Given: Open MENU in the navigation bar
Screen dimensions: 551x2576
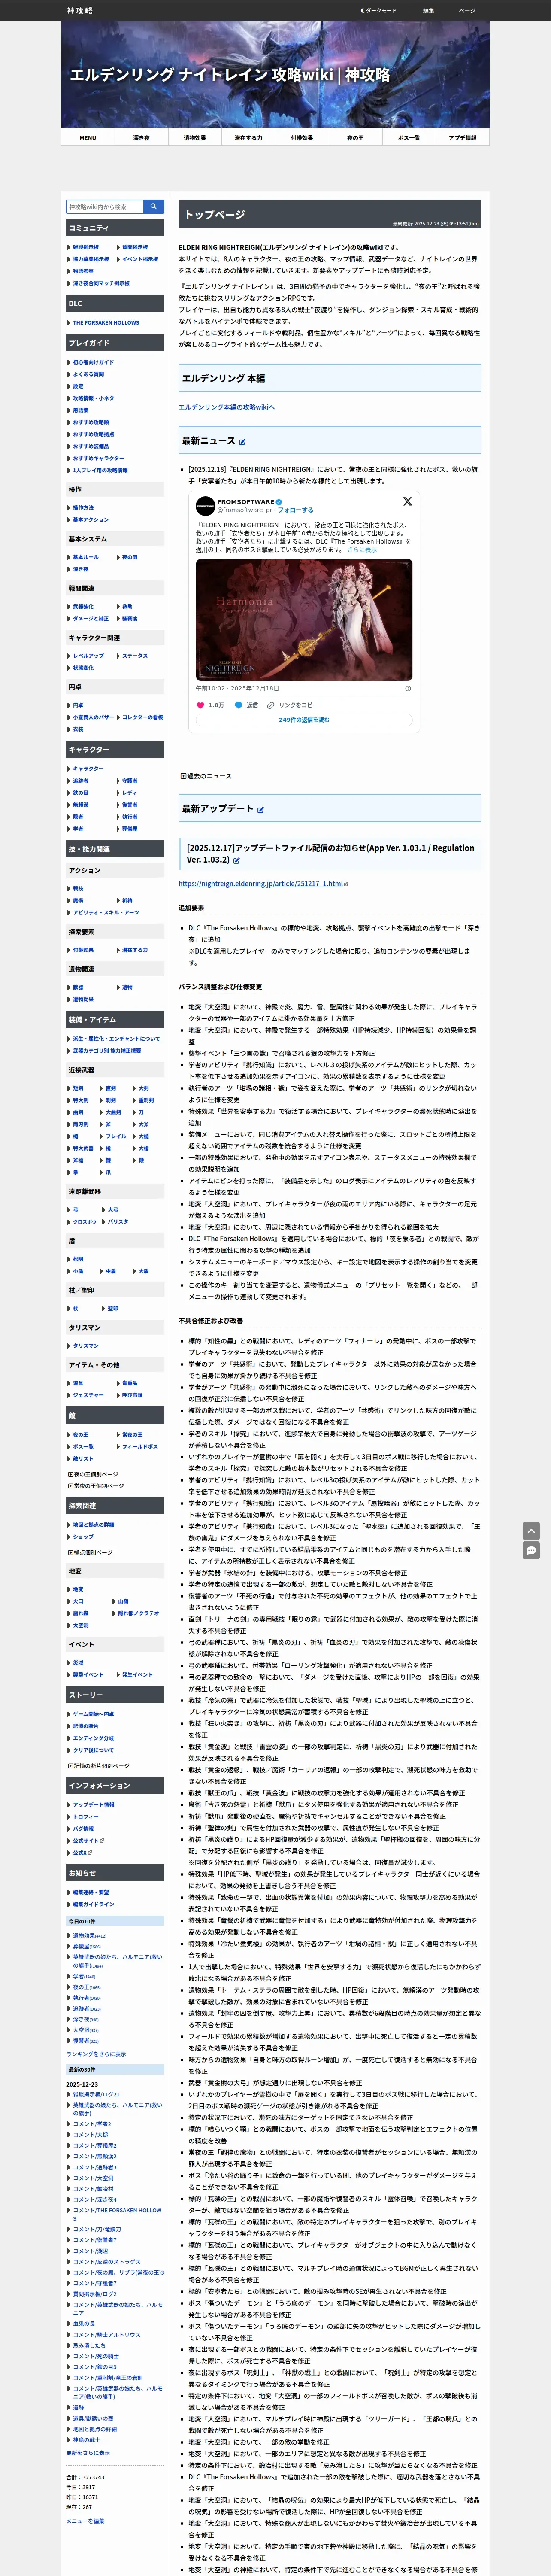Looking at the screenshot, I should [x=88, y=138].
